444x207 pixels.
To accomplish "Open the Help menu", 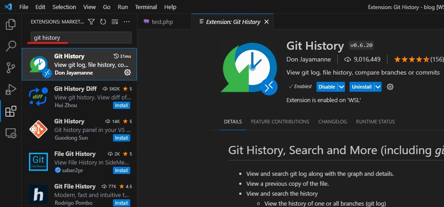I will pyautogui.click(x=170, y=7).
